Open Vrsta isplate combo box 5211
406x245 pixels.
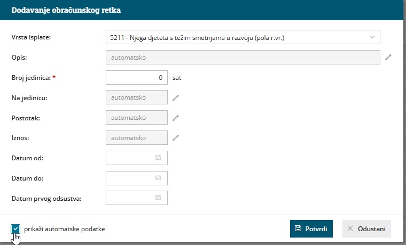(x=235, y=37)
